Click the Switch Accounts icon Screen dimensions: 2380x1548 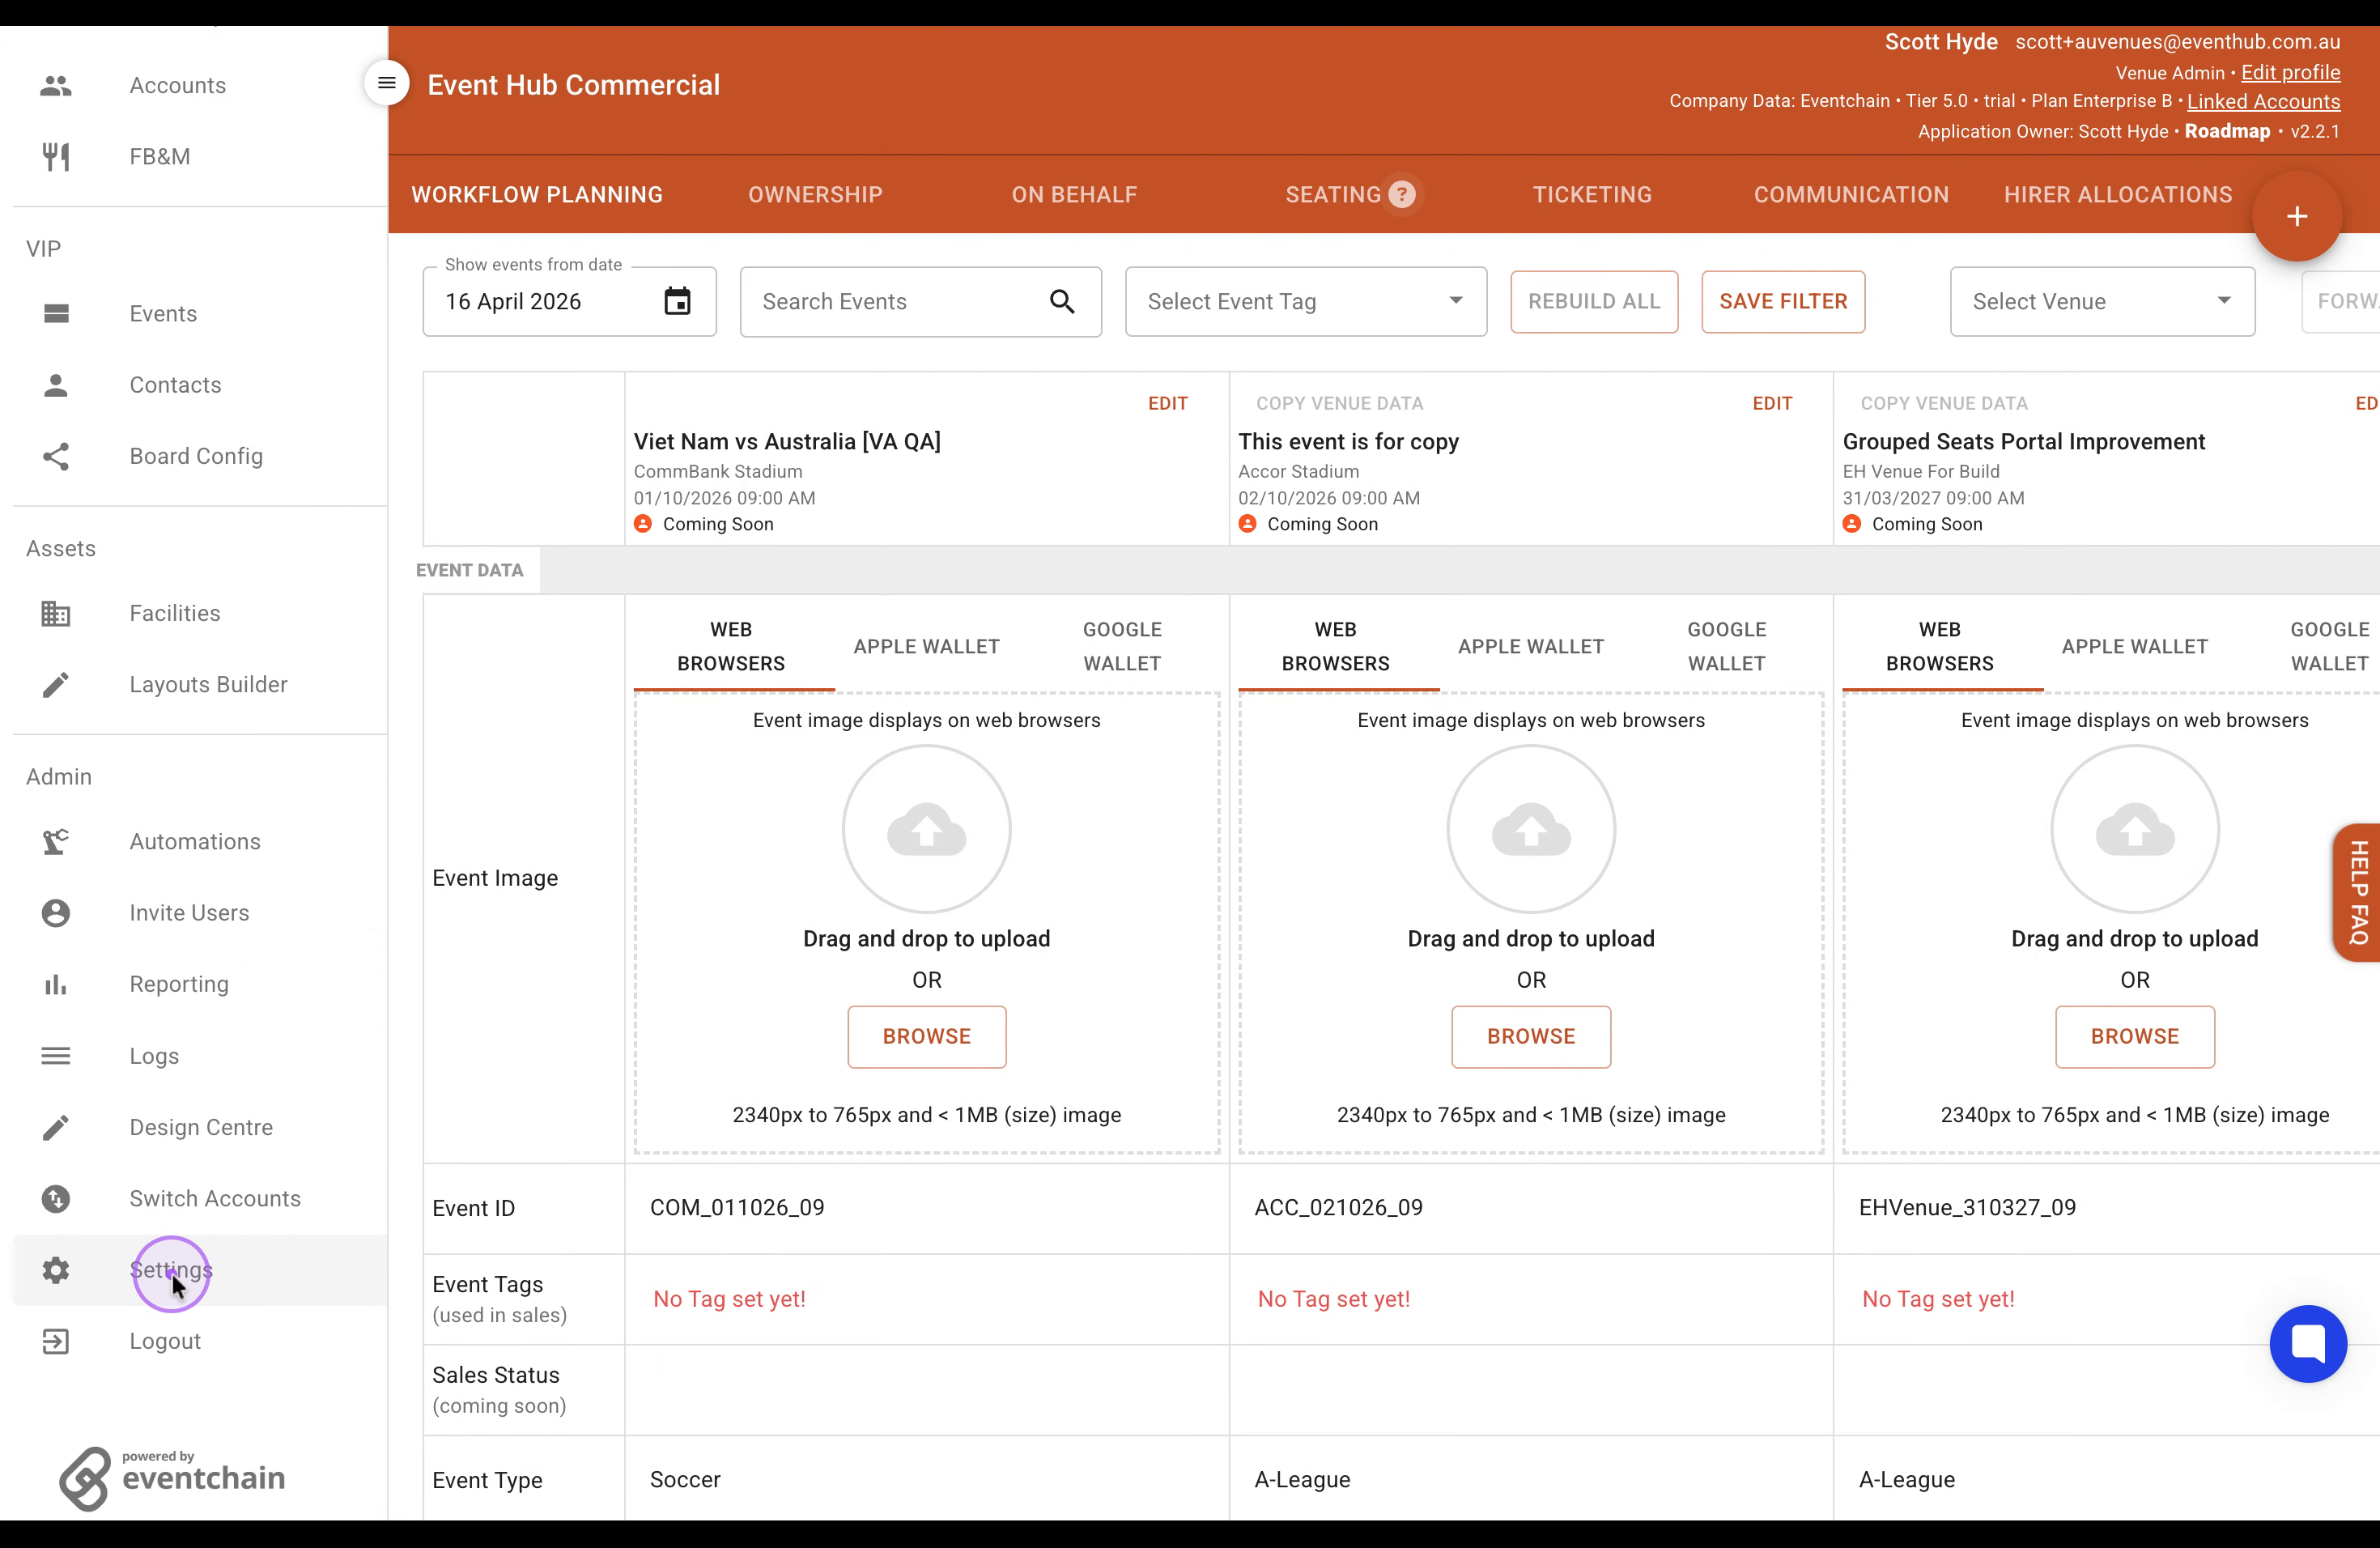tap(56, 1199)
